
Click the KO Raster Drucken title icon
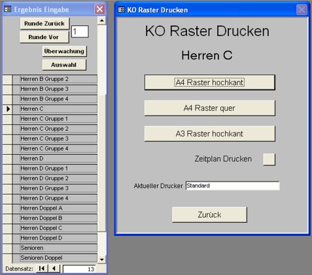click(x=121, y=10)
